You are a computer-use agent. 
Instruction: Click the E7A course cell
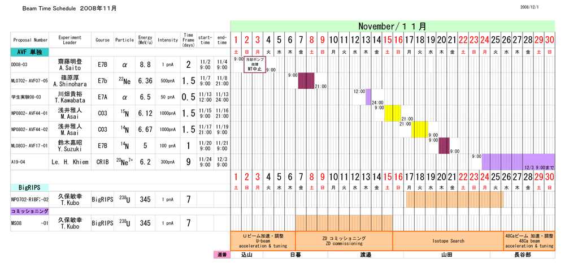(103, 97)
